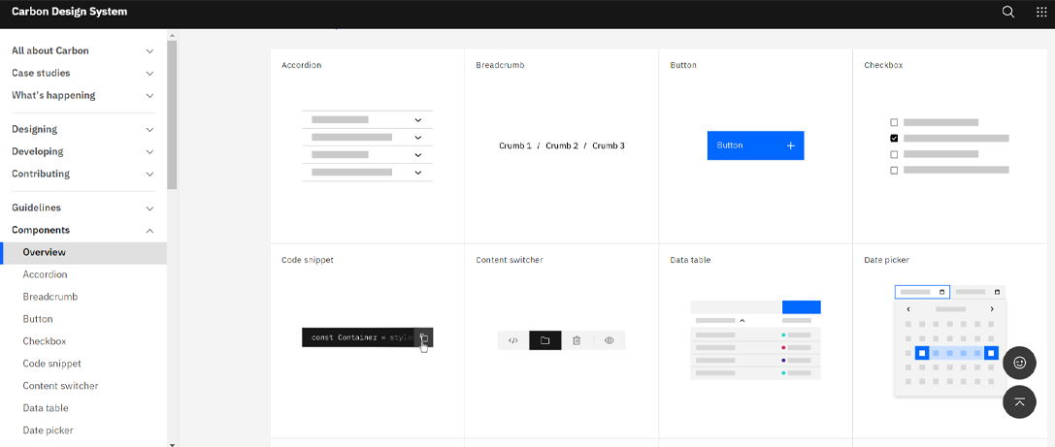
Task: Click Crumb 1 in breadcrumb illustration
Action: pyautogui.click(x=515, y=145)
